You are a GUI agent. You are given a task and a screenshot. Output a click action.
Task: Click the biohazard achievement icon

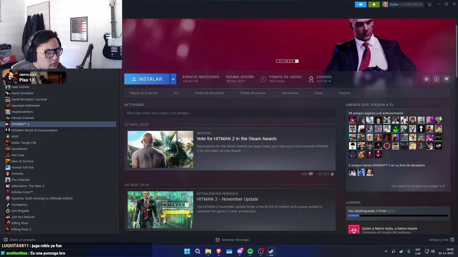coord(354,229)
